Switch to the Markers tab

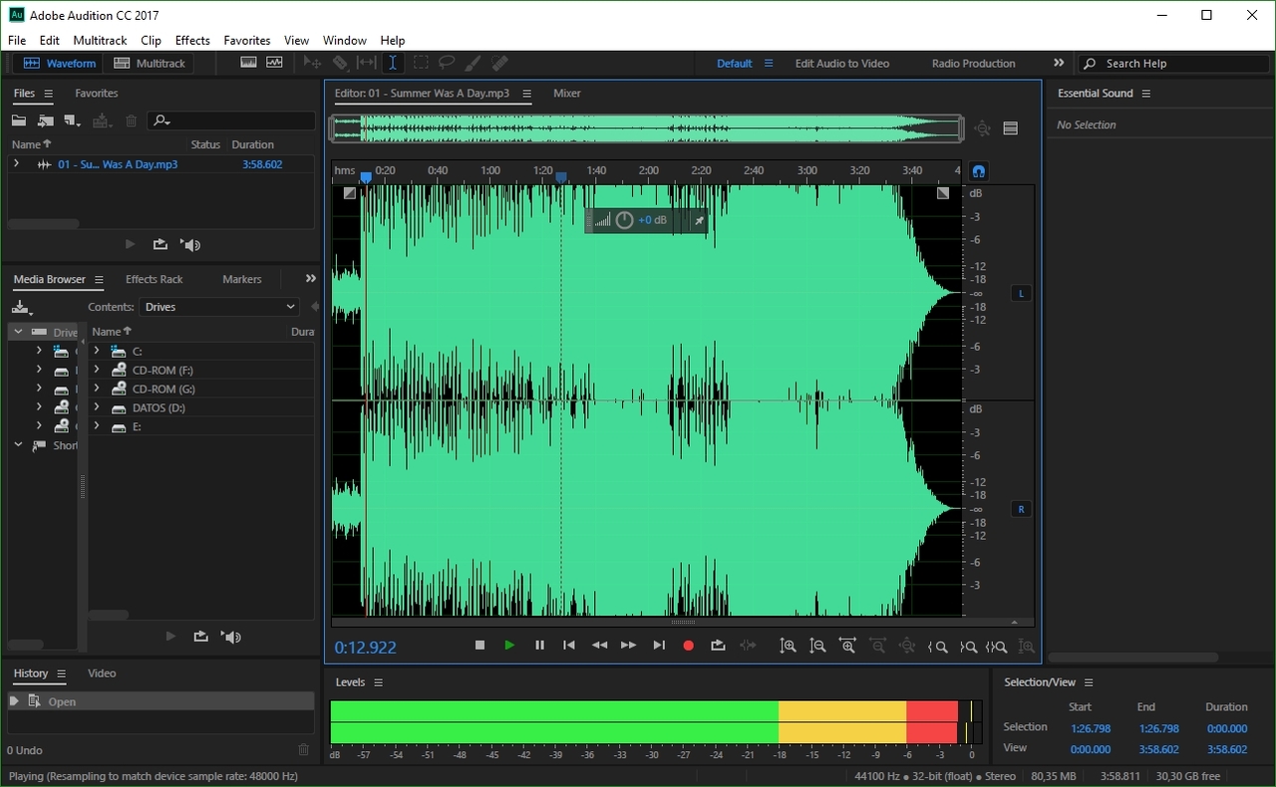coord(242,279)
